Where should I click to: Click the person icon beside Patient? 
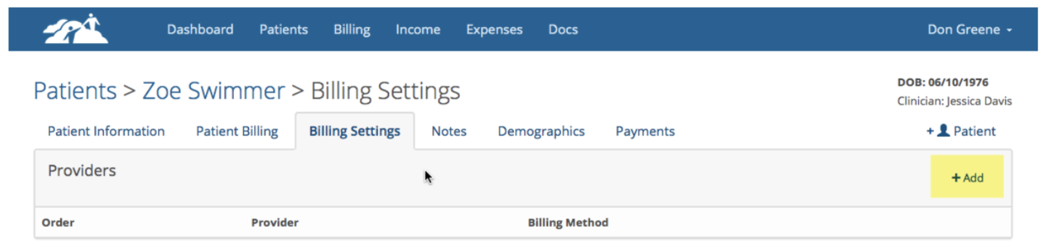pos(943,131)
